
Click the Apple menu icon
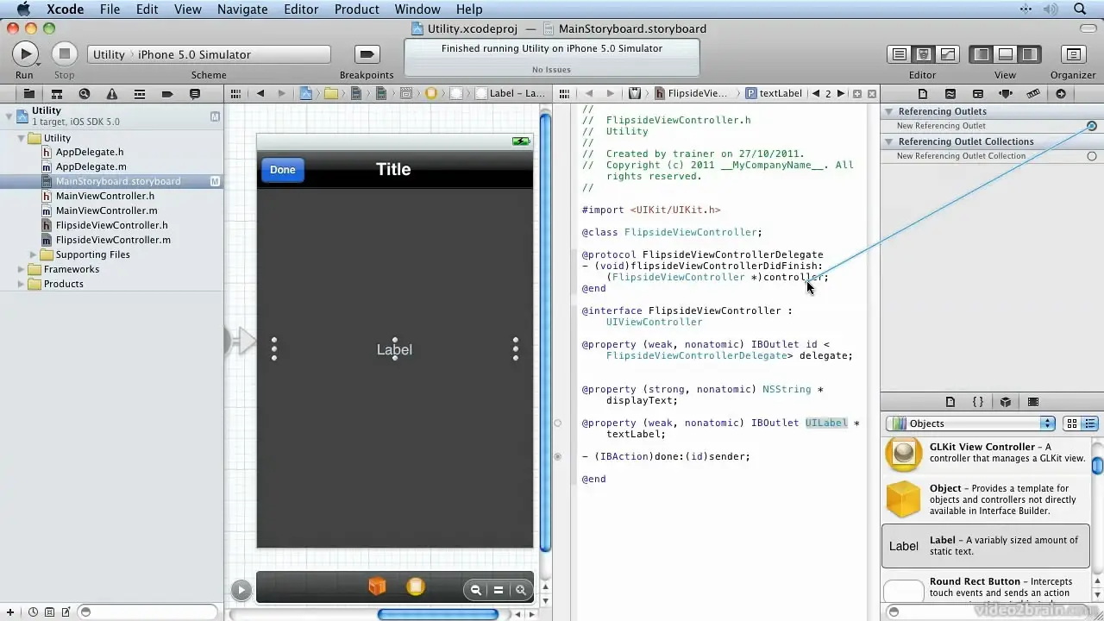23,9
